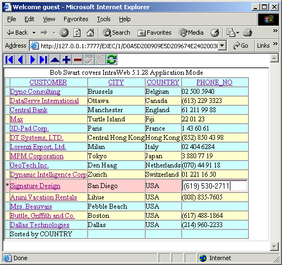Open the History toolbar icon
282x265 pixels.
pos(215,33)
